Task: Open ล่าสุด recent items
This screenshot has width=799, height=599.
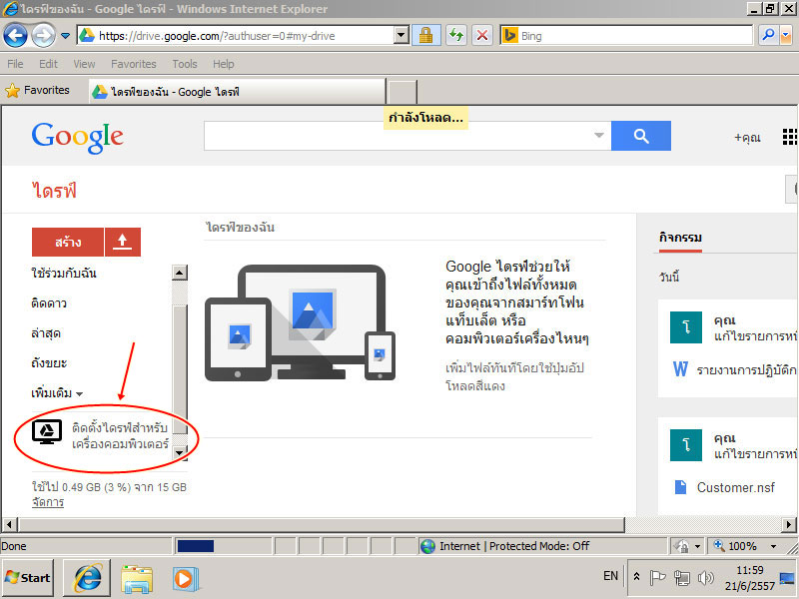Action: click(x=46, y=333)
